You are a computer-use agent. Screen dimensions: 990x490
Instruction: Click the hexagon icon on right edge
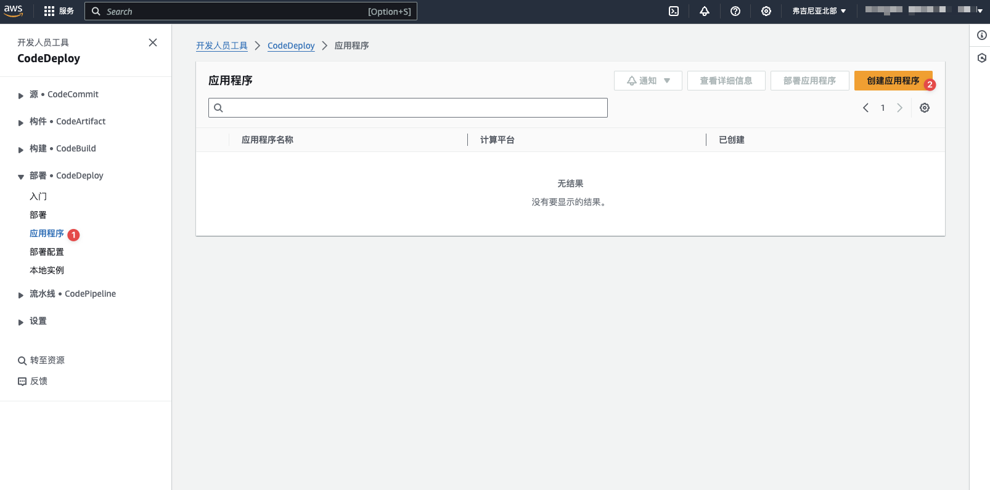[x=982, y=58]
